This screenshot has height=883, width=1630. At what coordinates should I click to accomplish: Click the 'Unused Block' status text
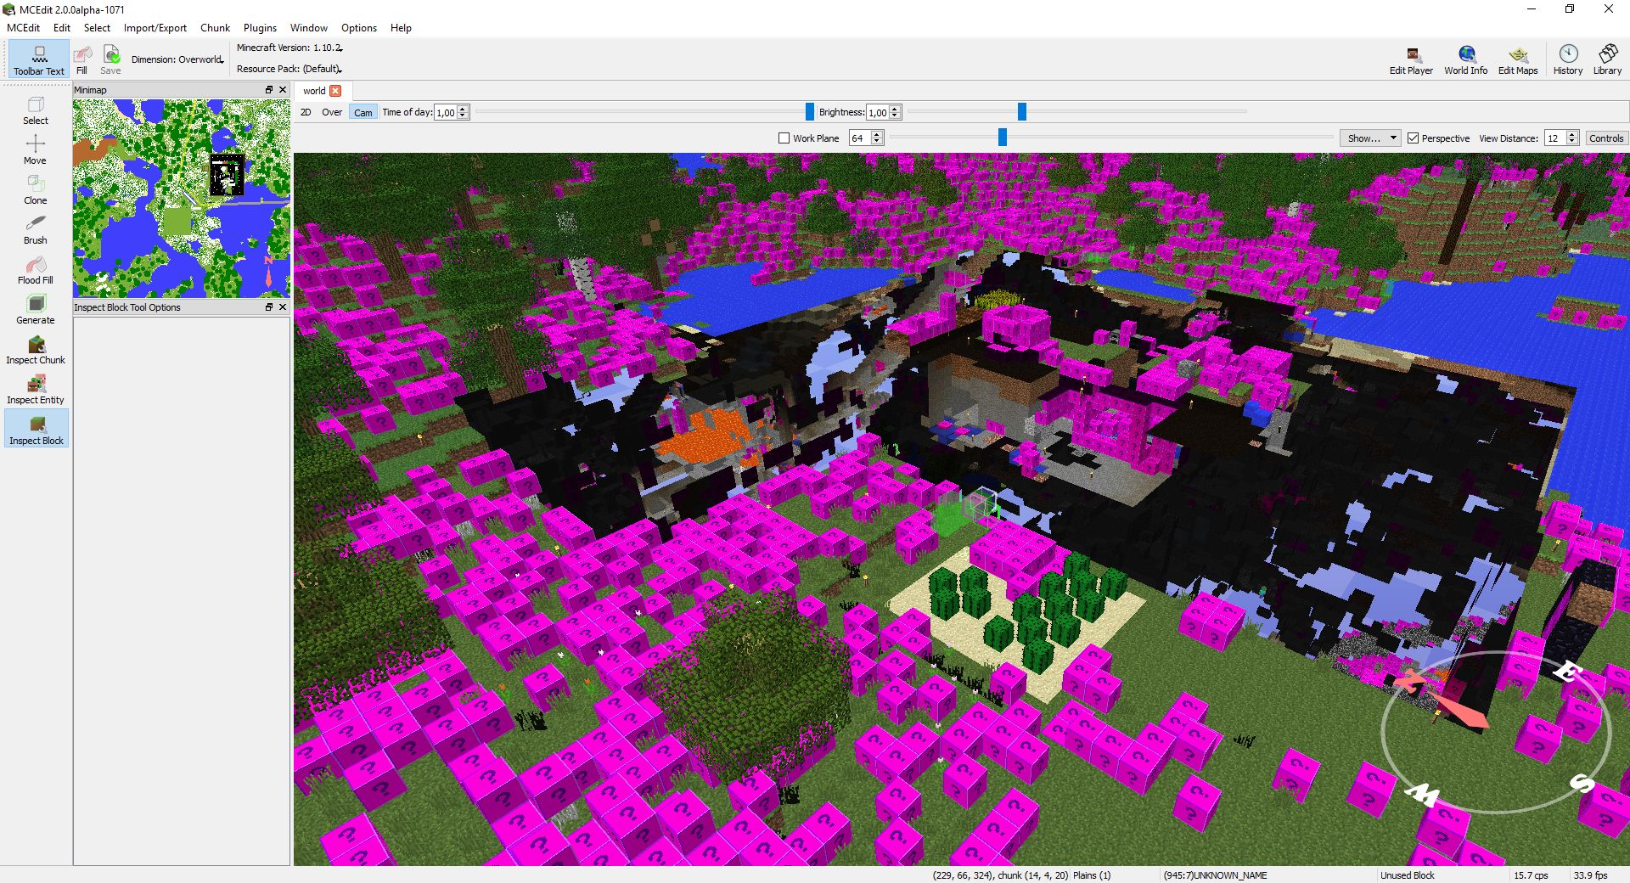(1407, 875)
